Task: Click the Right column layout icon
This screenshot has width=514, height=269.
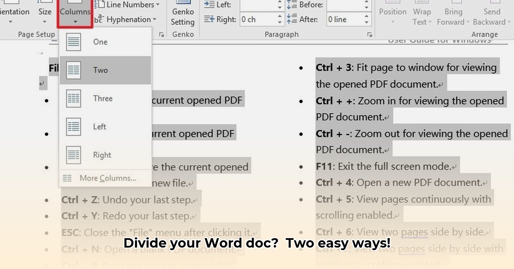Action: tap(74, 155)
